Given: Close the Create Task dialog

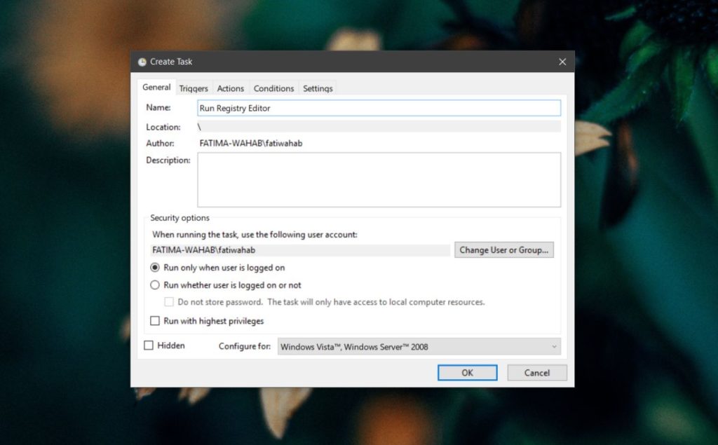Looking at the screenshot, I should pos(562,62).
